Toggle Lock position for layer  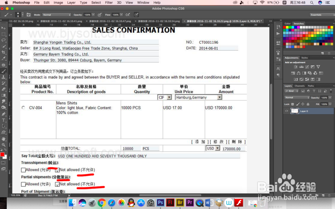tap(303, 104)
